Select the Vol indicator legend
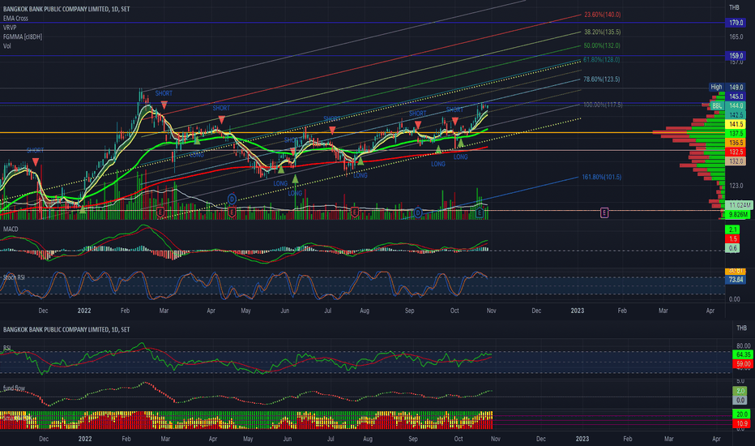Screen dimensions: 755x446 6,45
